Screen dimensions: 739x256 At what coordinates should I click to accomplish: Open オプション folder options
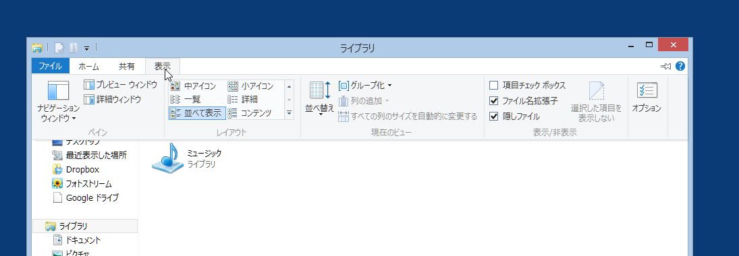[647, 98]
